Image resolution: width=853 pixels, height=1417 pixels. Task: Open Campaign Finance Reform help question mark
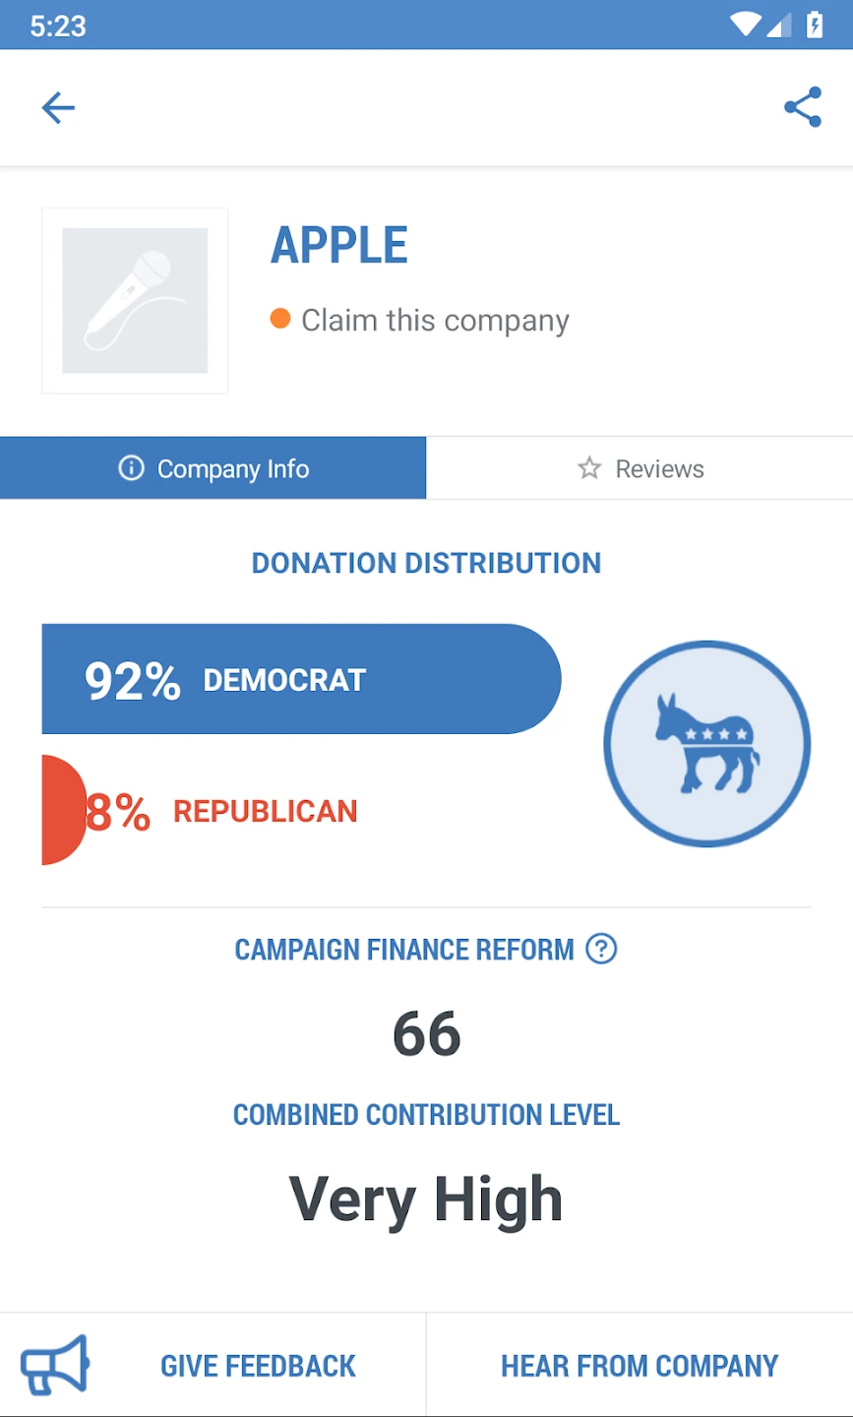point(601,949)
